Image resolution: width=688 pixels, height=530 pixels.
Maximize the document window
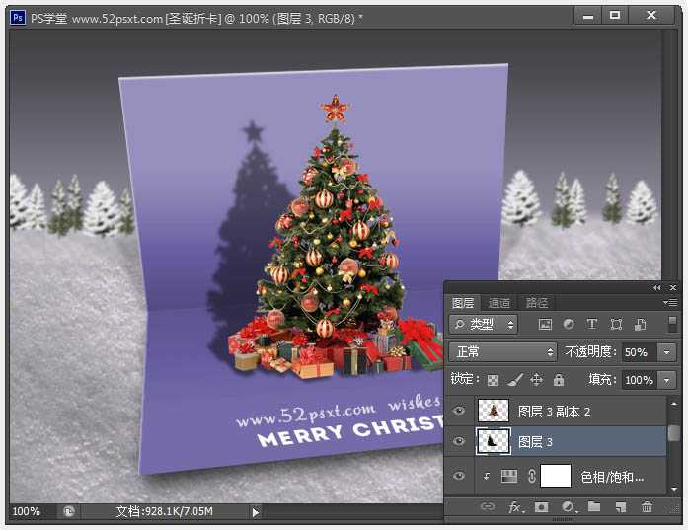[615, 16]
